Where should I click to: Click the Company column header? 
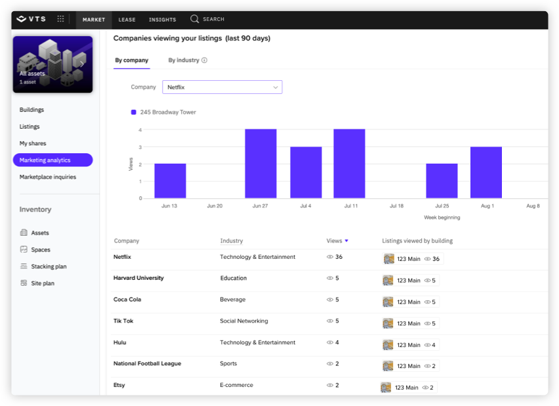(127, 240)
